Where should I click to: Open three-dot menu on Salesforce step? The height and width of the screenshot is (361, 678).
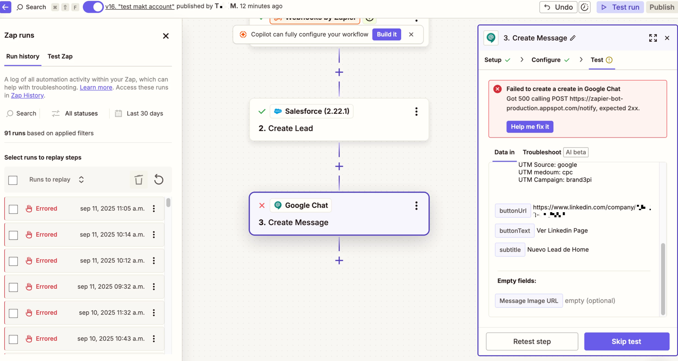pyautogui.click(x=416, y=111)
